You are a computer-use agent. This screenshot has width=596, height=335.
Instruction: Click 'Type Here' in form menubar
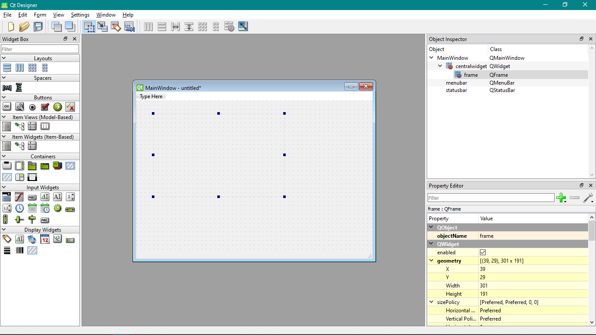pos(151,96)
